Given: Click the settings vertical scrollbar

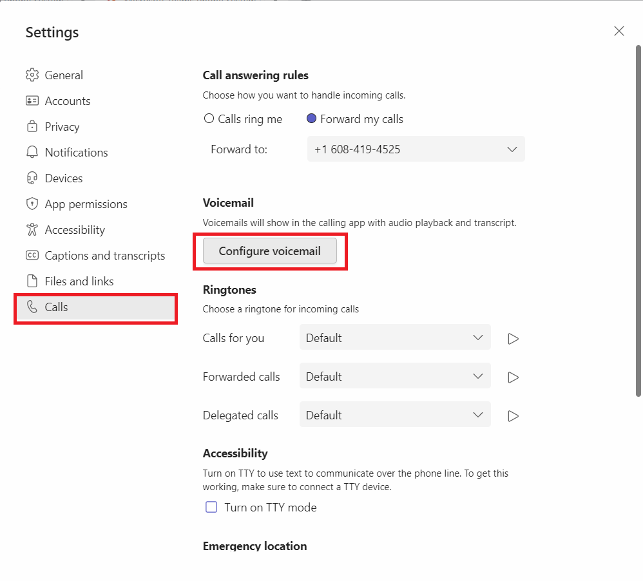Looking at the screenshot, I should click(638, 221).
